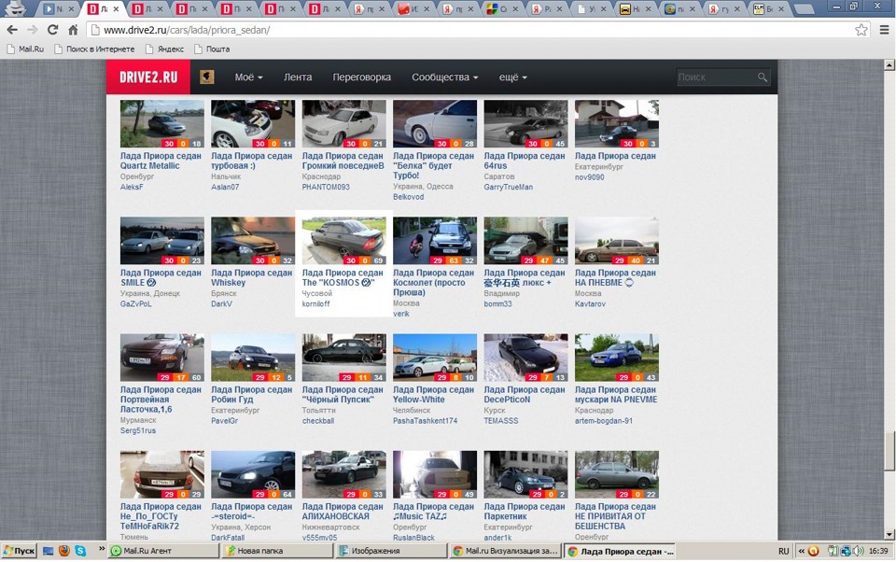Expand the Моё dropdown menu
The width and height of the screenshot is (896, 562).
coord(248,77)
